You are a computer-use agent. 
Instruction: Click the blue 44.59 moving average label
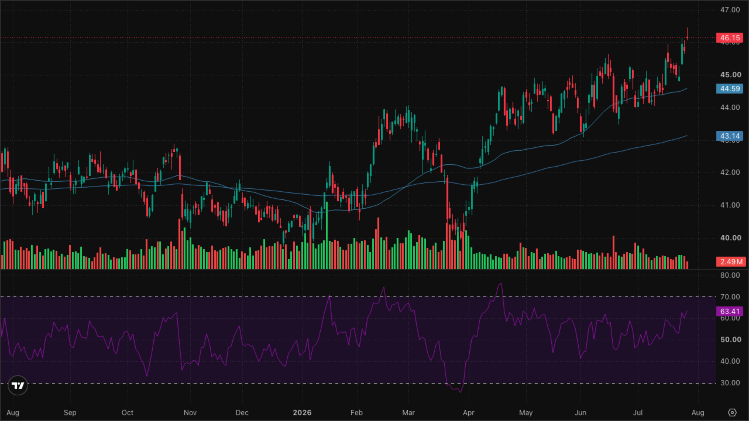click(729, 89)
